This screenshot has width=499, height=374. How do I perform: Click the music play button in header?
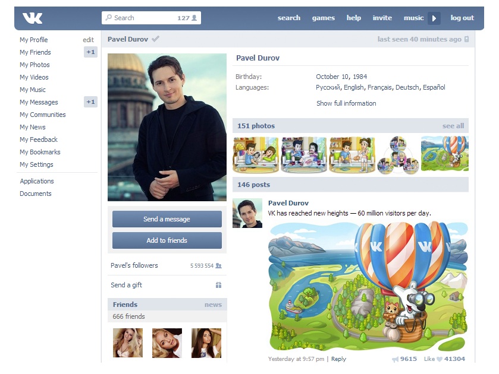coord(434,18)
